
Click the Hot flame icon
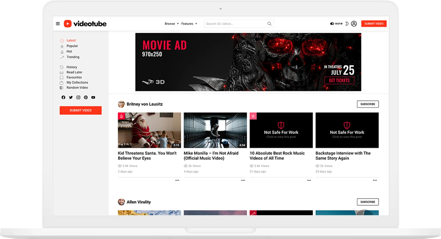point(62,52)
